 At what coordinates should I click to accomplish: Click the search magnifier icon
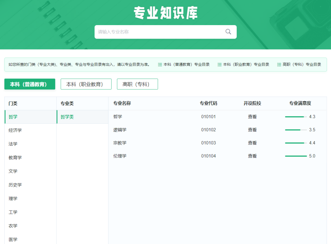click(228, 32)
